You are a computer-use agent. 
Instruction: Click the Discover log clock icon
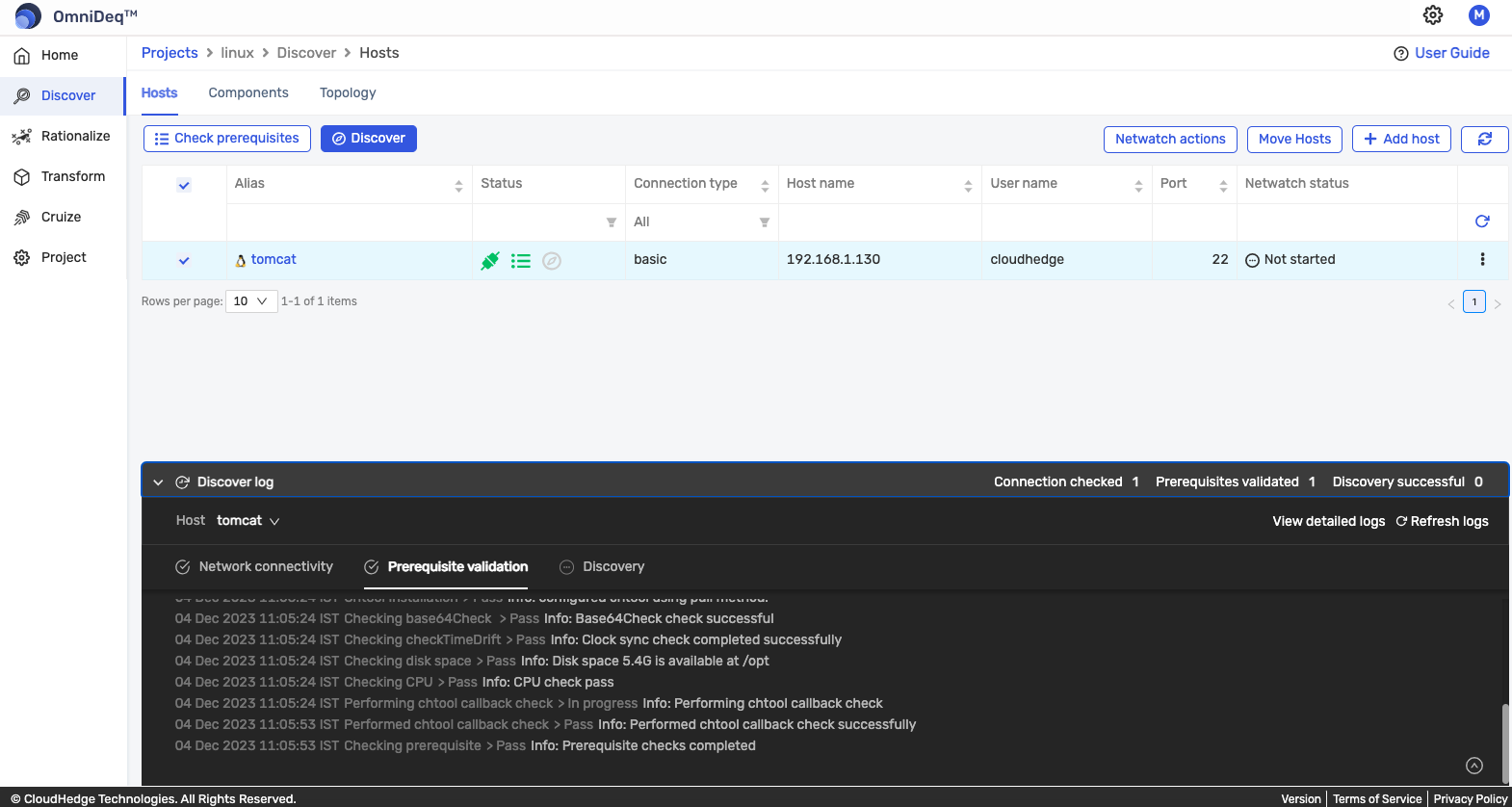[182, 482]
